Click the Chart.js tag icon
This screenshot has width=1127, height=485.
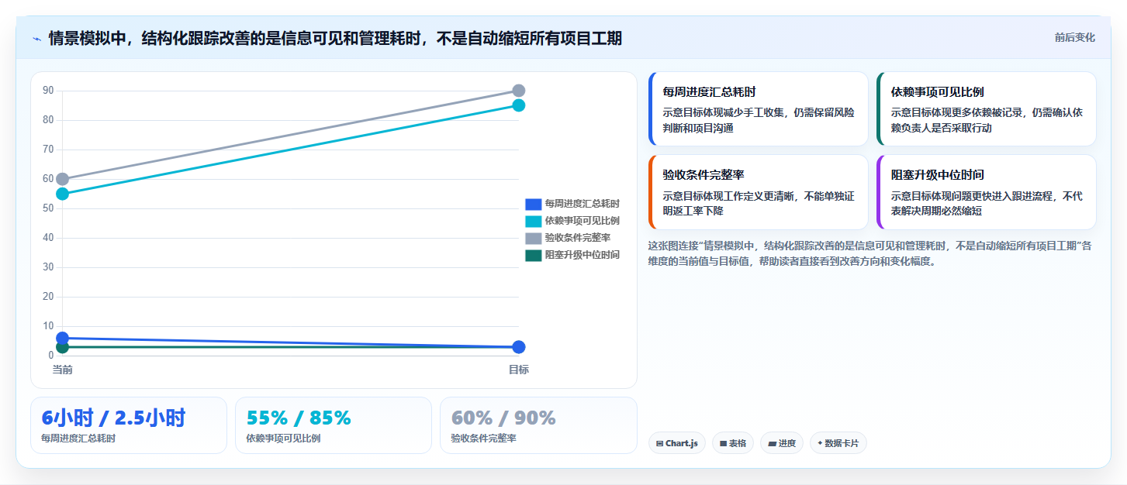tap(659, 444)
